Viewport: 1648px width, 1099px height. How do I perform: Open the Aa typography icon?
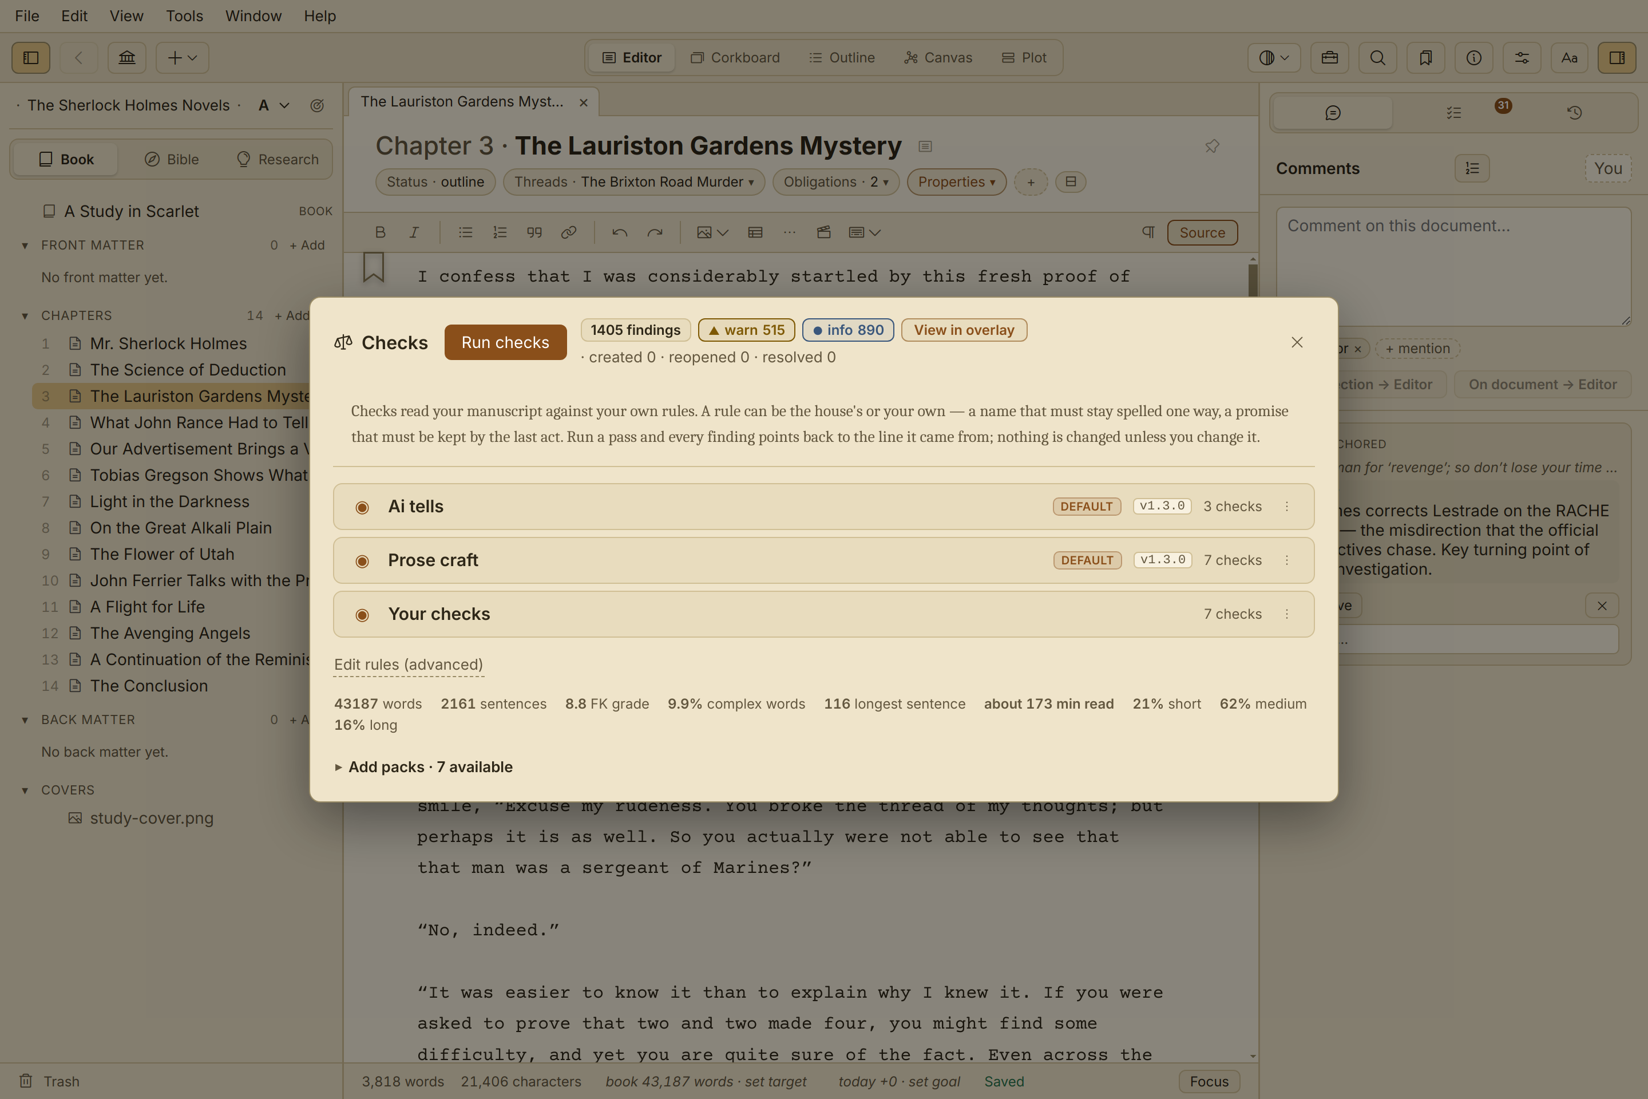click(x=1570, y=57)
